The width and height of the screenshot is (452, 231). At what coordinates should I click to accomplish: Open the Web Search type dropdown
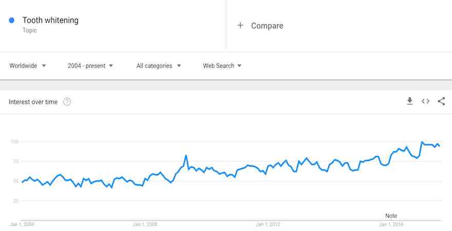[222, 66]
